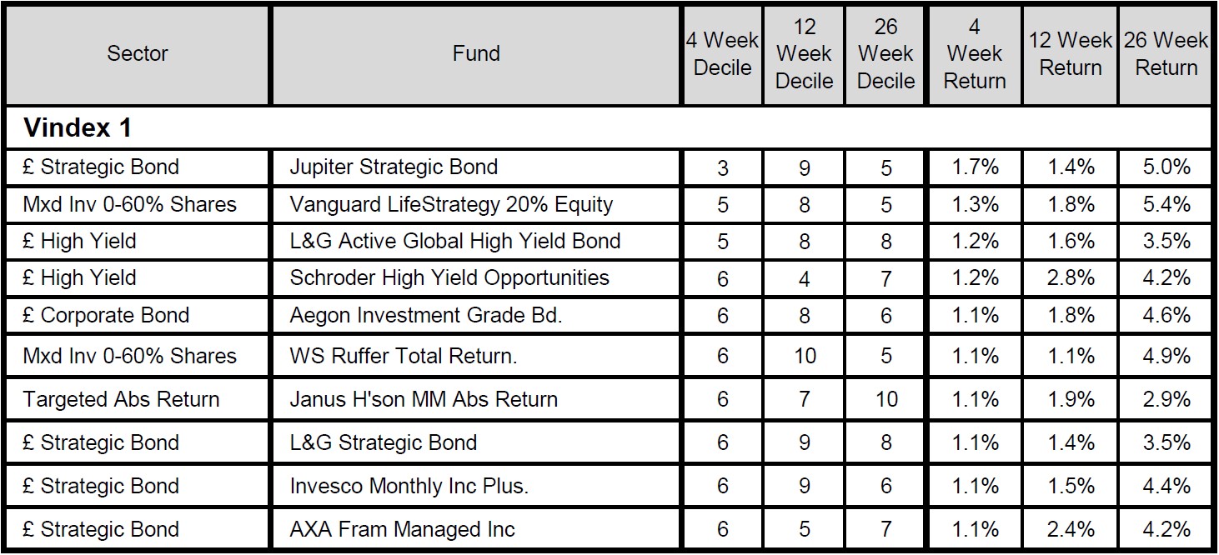Click Schroder High Yield Opportunities fund
This screenshot has width=1219, height=555.
point(449,277)
